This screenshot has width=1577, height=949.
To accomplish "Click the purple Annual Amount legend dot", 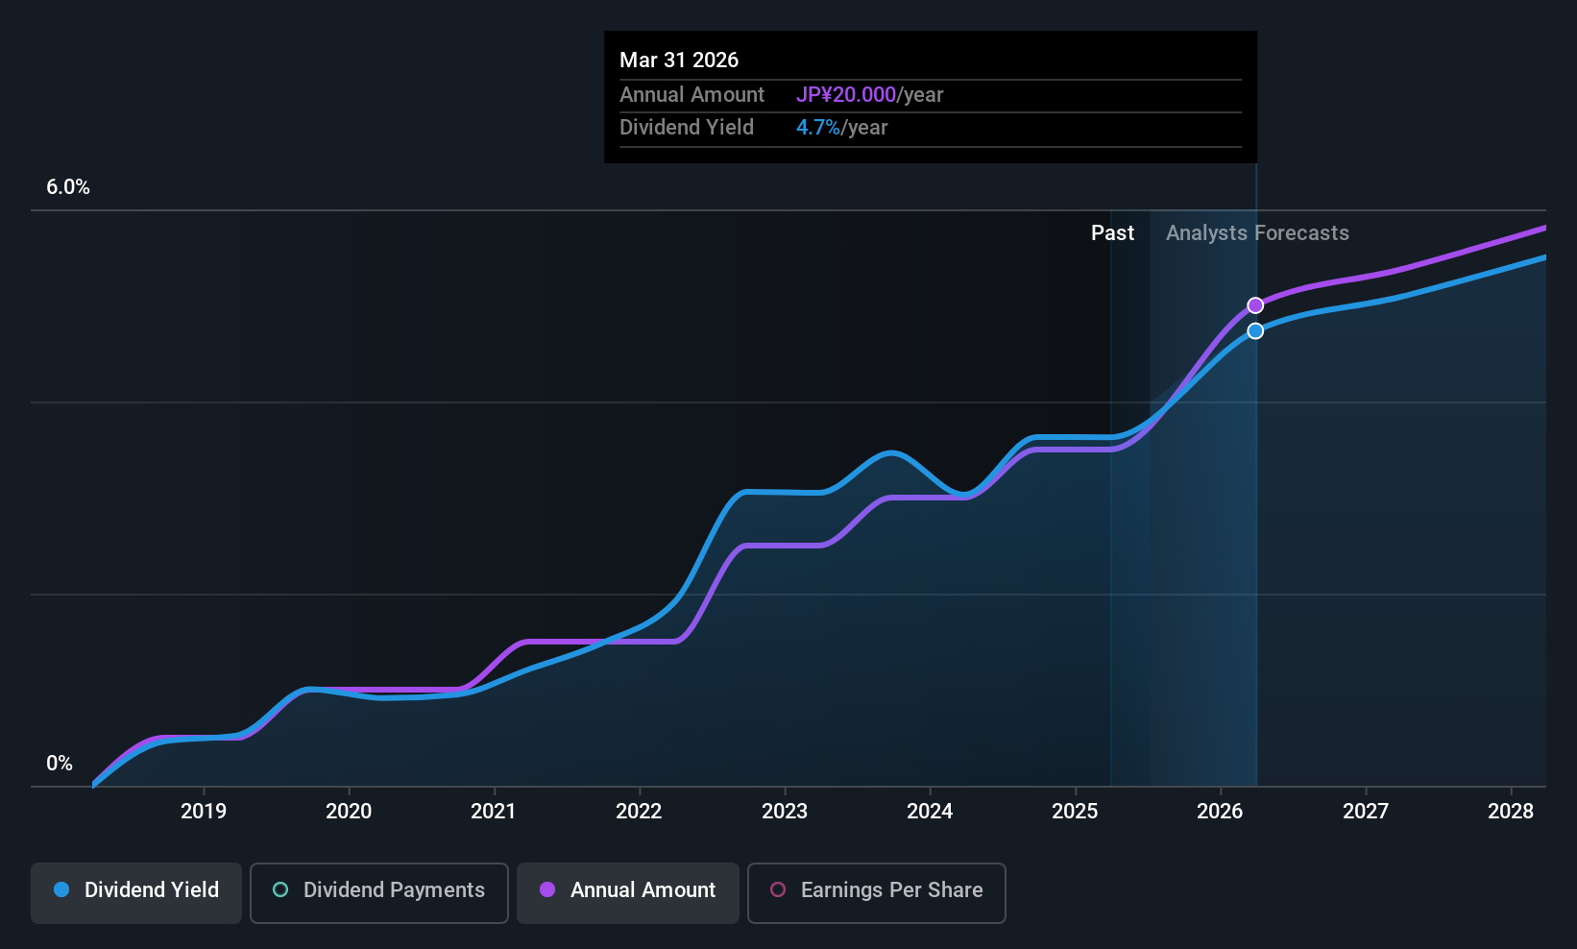I will (547, 889).
